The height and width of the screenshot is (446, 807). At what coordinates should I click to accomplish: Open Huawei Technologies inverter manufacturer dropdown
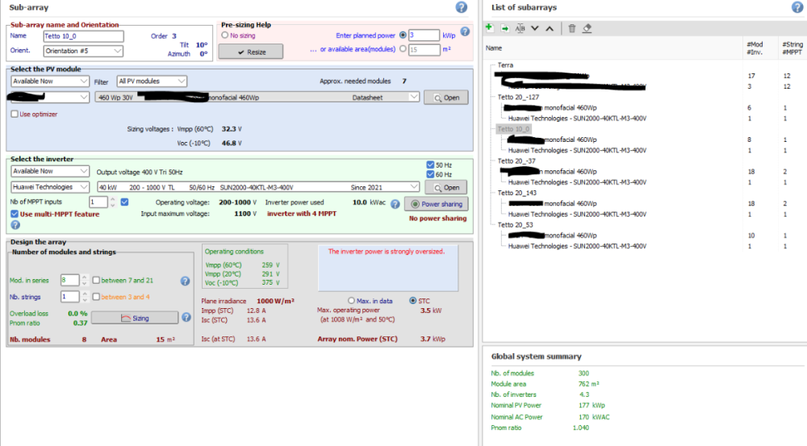pos(50,187)
